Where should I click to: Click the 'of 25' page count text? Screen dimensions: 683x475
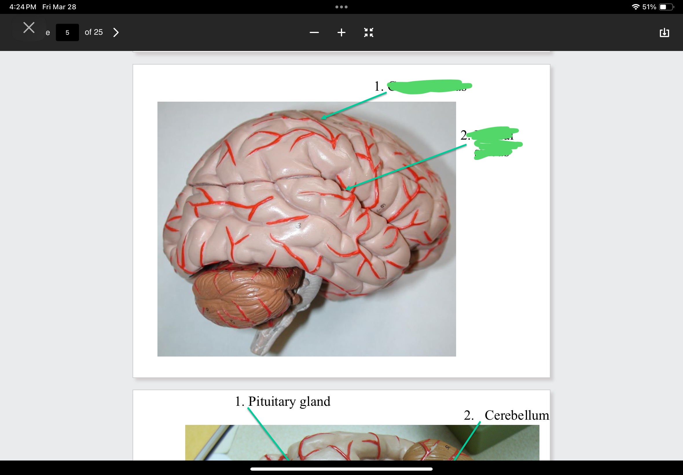click(94, 32)
